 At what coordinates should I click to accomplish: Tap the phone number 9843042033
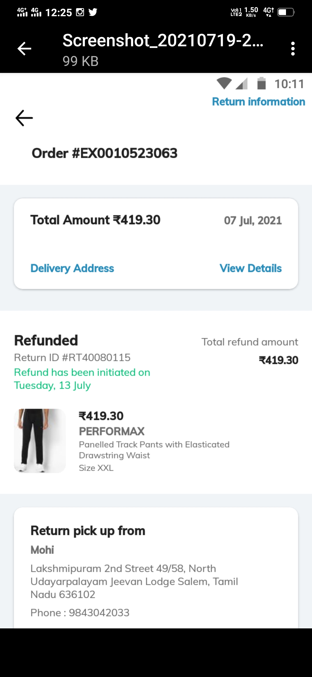[99, 612]
